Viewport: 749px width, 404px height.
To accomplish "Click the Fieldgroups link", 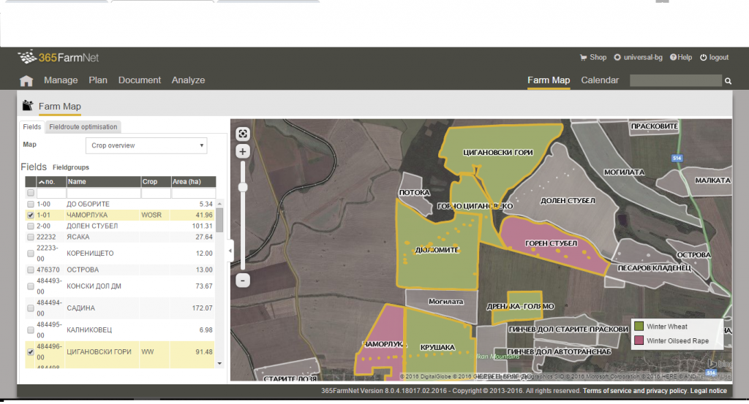I will coord(71,167).
